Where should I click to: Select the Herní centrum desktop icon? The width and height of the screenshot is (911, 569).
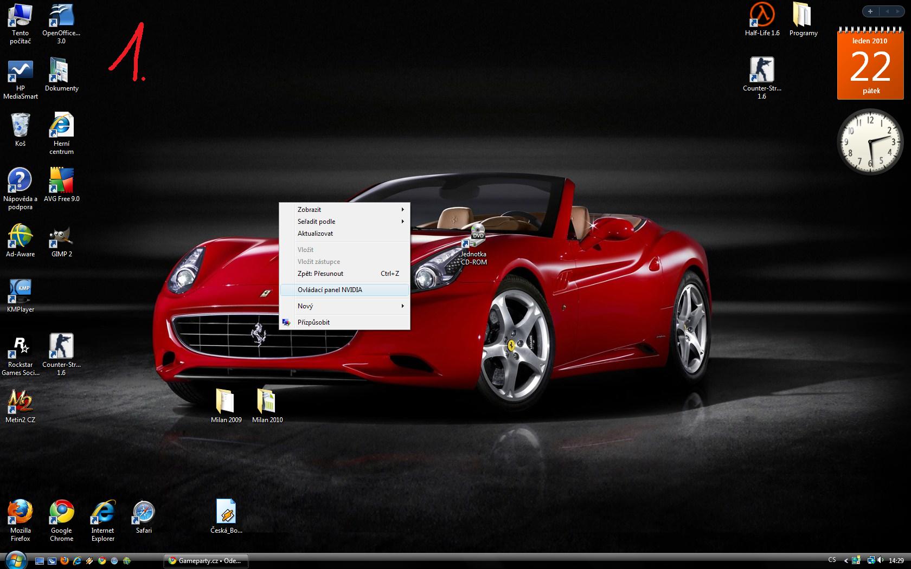click(61, 134)
